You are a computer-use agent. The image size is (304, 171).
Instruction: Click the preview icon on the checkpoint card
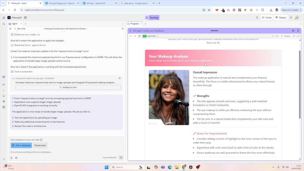(119, 78)
